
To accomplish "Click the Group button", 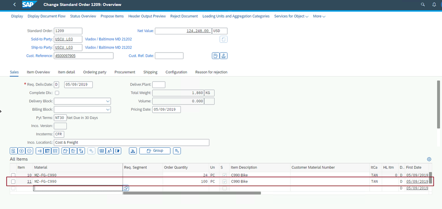I will coord(155,151).
